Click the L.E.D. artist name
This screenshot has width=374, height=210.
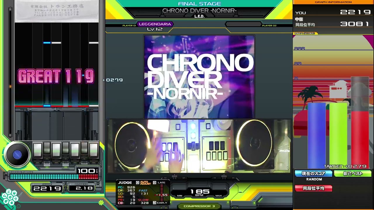click(199, 16)
